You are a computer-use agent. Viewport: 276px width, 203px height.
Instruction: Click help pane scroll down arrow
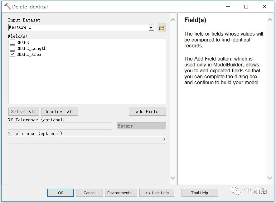point(270,178)
